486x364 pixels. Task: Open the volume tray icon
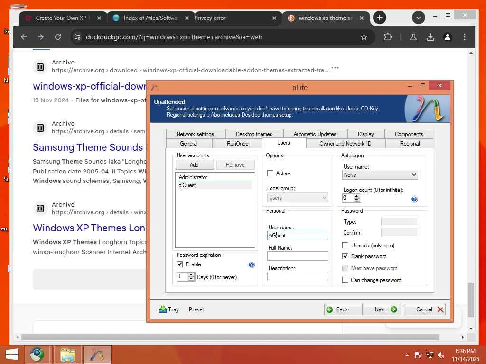click(x=441, y=355)
